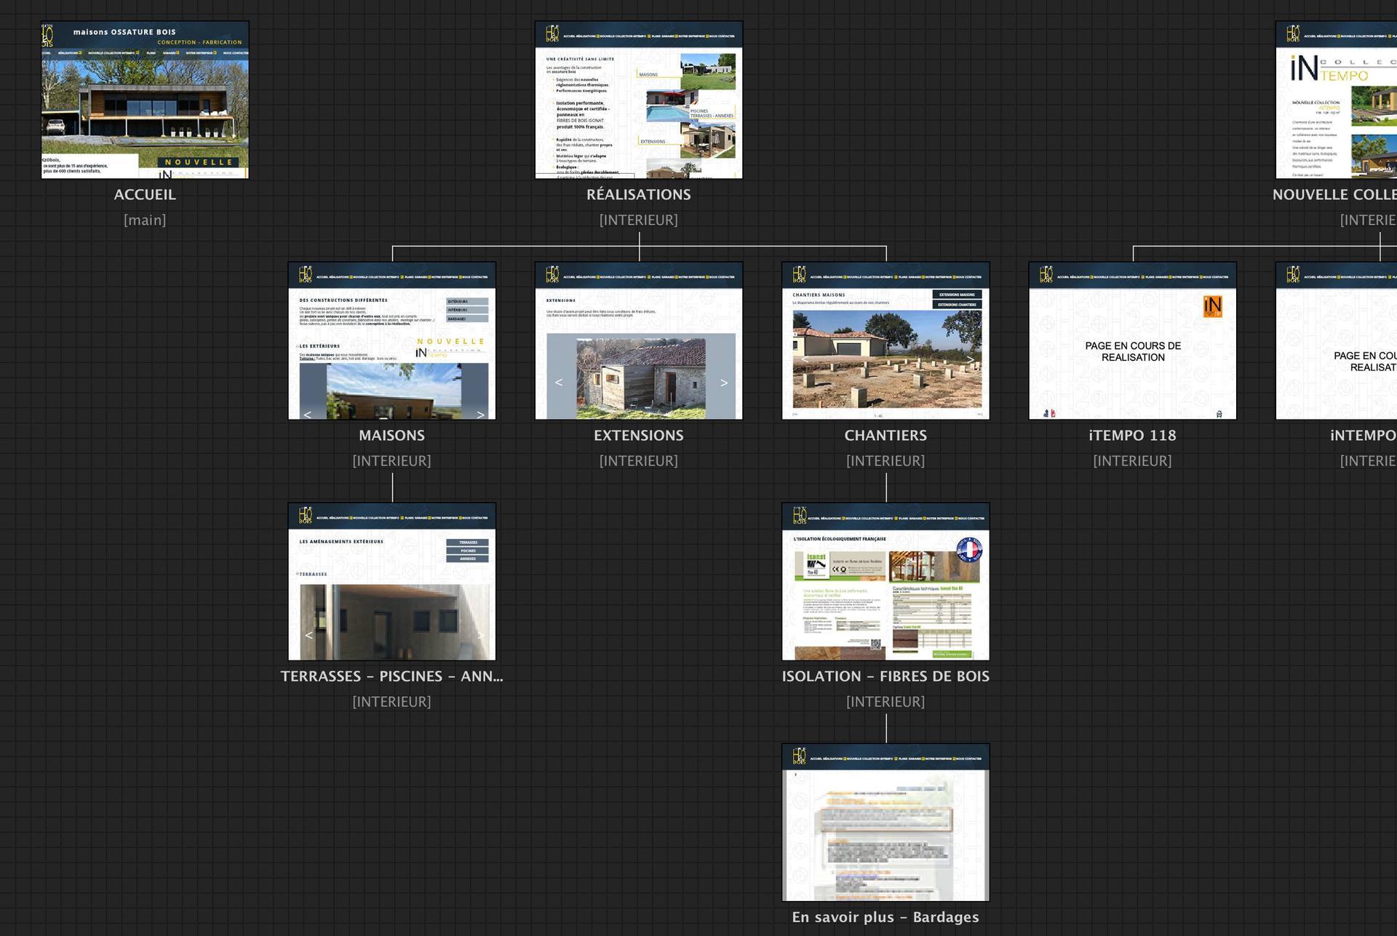Click the MAISONS link in RÉALISATIONS thumbnail
1397x936 pixels.
click(x=648, y=74)
